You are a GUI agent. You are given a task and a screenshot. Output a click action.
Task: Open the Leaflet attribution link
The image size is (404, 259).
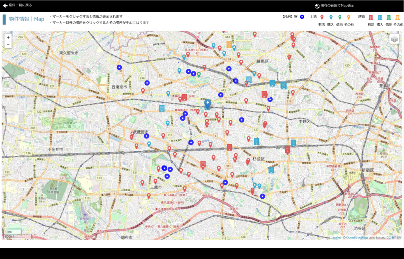pos(336,238)
